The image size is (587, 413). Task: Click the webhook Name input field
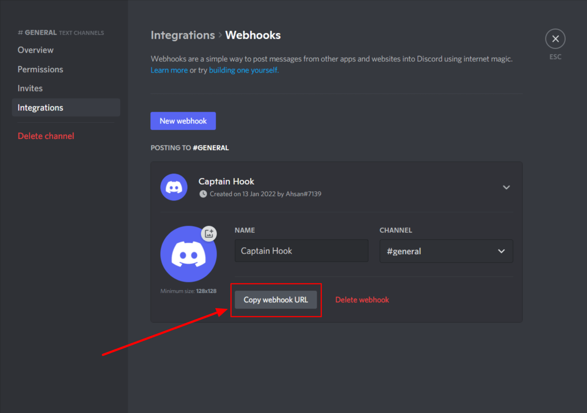pyautogui.click(x=301, y=251)
